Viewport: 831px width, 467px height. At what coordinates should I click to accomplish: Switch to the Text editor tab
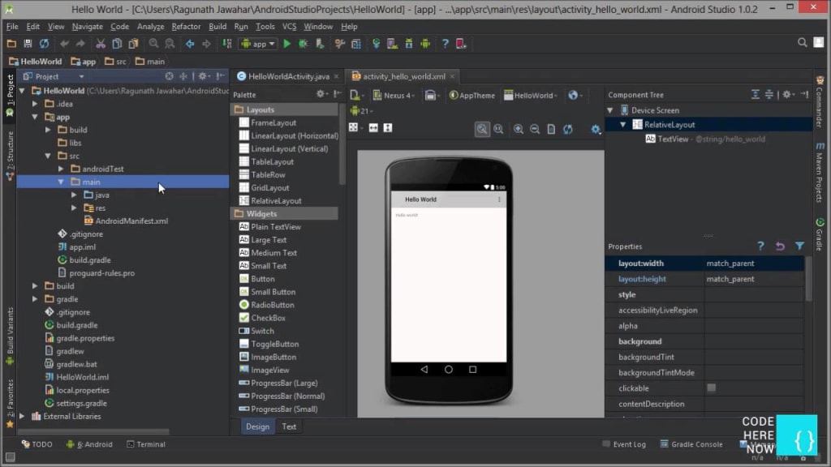tap(289, 426)
